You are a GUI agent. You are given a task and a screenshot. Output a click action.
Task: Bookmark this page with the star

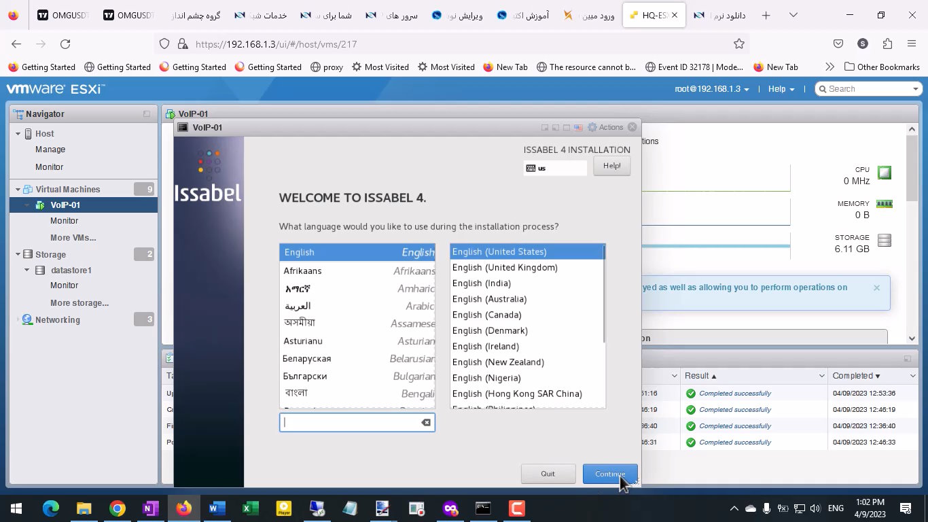click(x=739, y=44)
